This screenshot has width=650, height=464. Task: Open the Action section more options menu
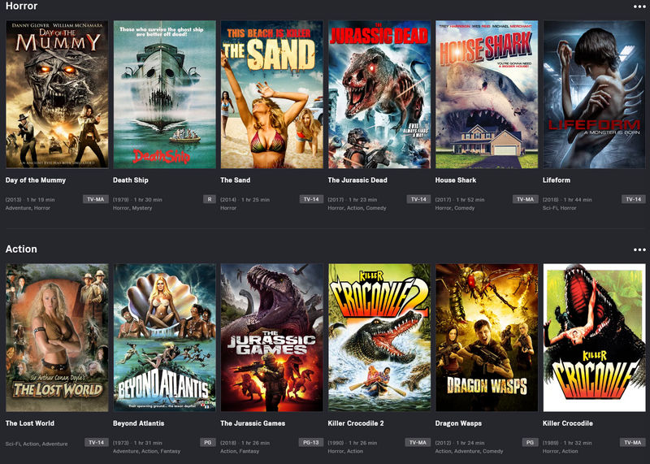(639, 249)
